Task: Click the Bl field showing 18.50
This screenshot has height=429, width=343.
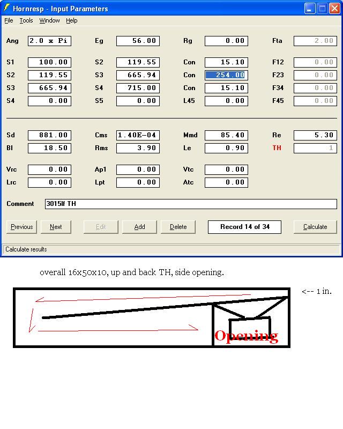Action: (x=49, y=148)
